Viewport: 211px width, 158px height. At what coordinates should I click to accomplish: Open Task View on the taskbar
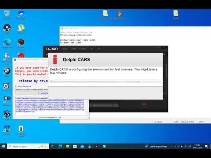(x=53, y=146)
